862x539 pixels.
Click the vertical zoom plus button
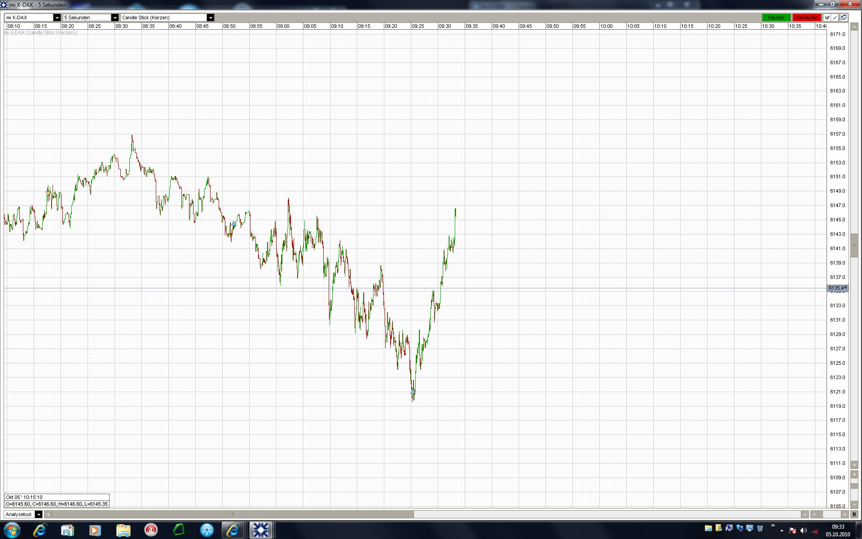coord(854,474)
